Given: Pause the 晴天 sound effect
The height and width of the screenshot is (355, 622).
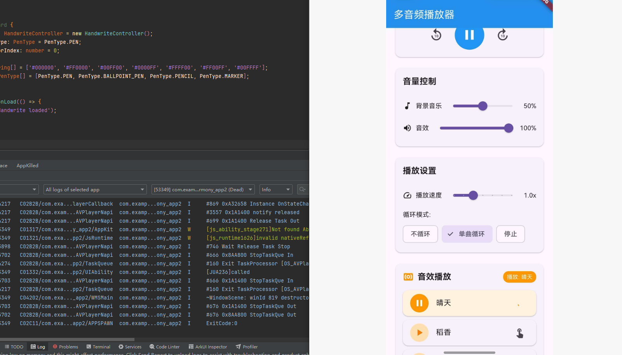Looking at the screenshot, I should (419, 303).
